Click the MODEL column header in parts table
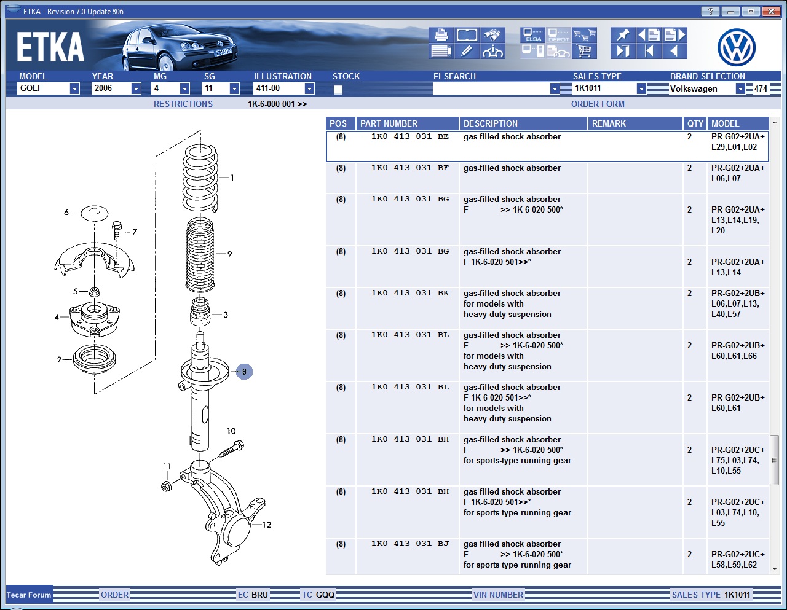Image resolution: width=787 pixels, height=610 pixels. (x=738, y=123)
